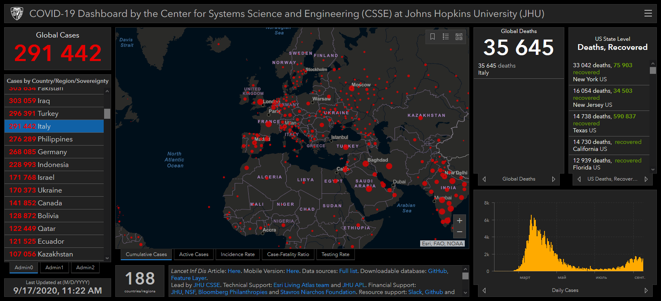661x301 pixels.
Task: Click the Esri, FAO, NOAA attribution
Action: [x=442, y=244]
